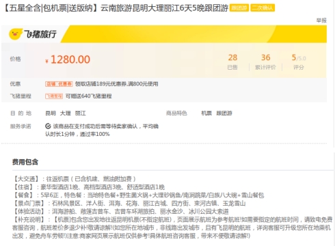The width and height of the screenshot is (335, 246).
Task: Click the 费用包含 section heading
Action: 25,162
